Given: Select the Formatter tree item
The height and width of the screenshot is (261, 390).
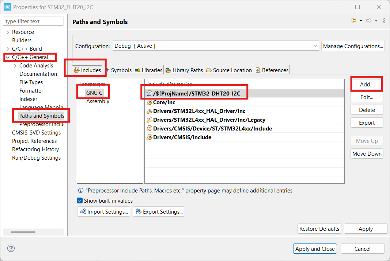Looking at the screenshot, I should (x=31, y=90).
